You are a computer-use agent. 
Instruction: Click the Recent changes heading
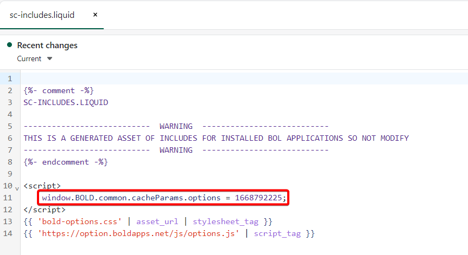47,45
